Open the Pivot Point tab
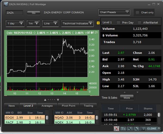This screenshot has width=163, height=134. [69, 106]
